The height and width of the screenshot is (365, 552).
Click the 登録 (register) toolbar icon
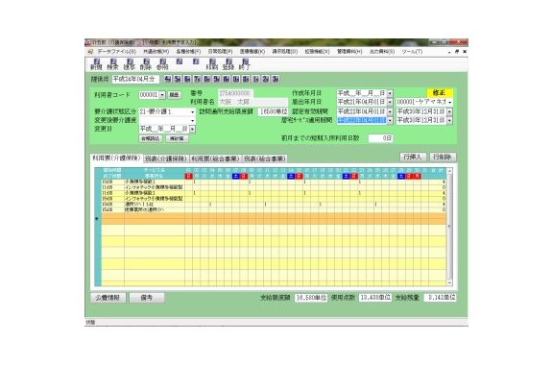228,64
